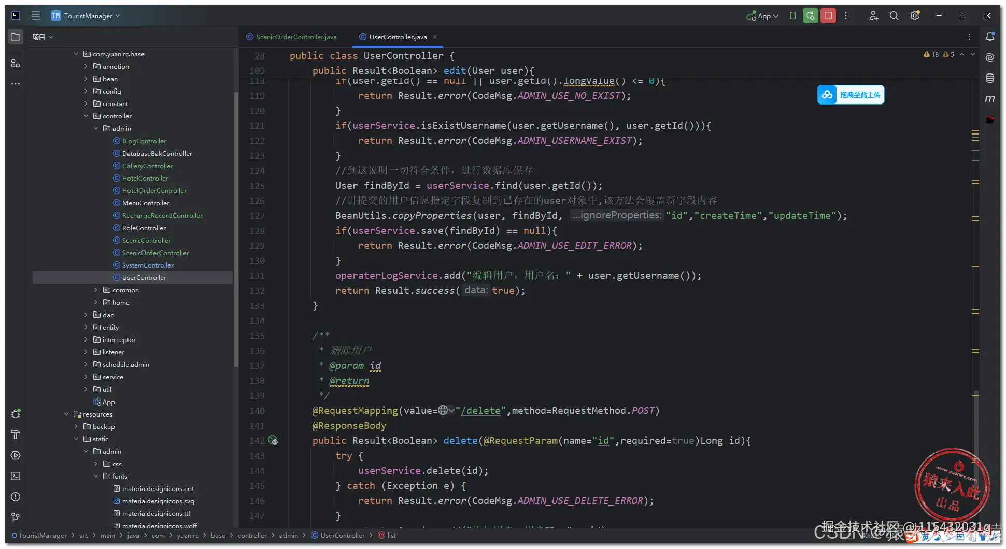Viewport: 1006px width, 549px height.
Task: Open the Terminal tool window
Action: (x=16, y=476)
